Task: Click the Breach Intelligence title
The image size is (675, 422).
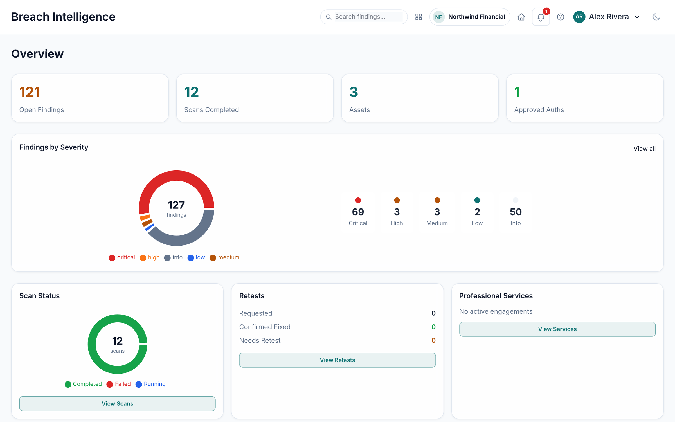Action: 63,17
